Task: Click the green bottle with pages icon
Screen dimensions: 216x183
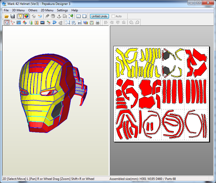Action: point(31,22)
